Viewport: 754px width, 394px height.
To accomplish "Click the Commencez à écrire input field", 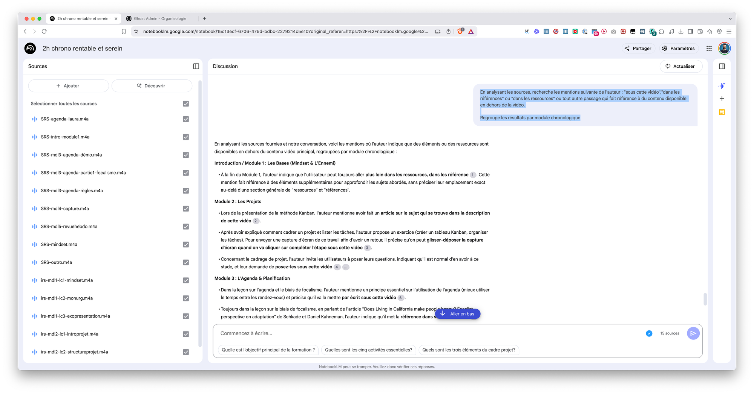I will pyautogui.click(x=430, y=333).
